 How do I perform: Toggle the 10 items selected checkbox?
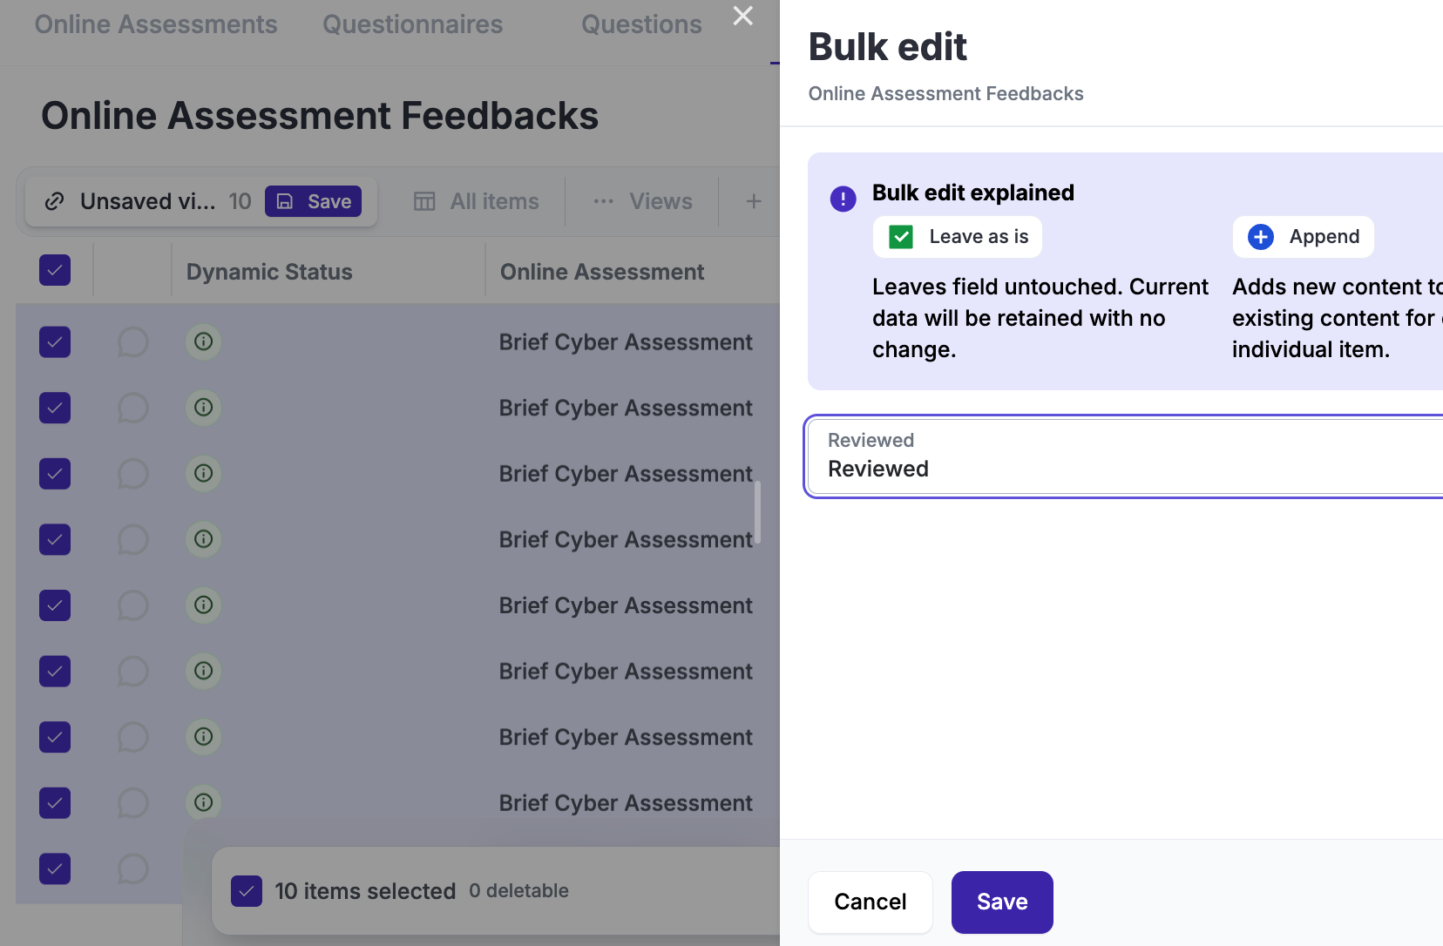(x=247, y=891)
